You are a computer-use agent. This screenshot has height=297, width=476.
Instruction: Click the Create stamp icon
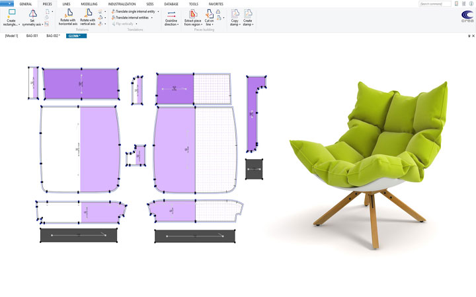coord(248,13)
